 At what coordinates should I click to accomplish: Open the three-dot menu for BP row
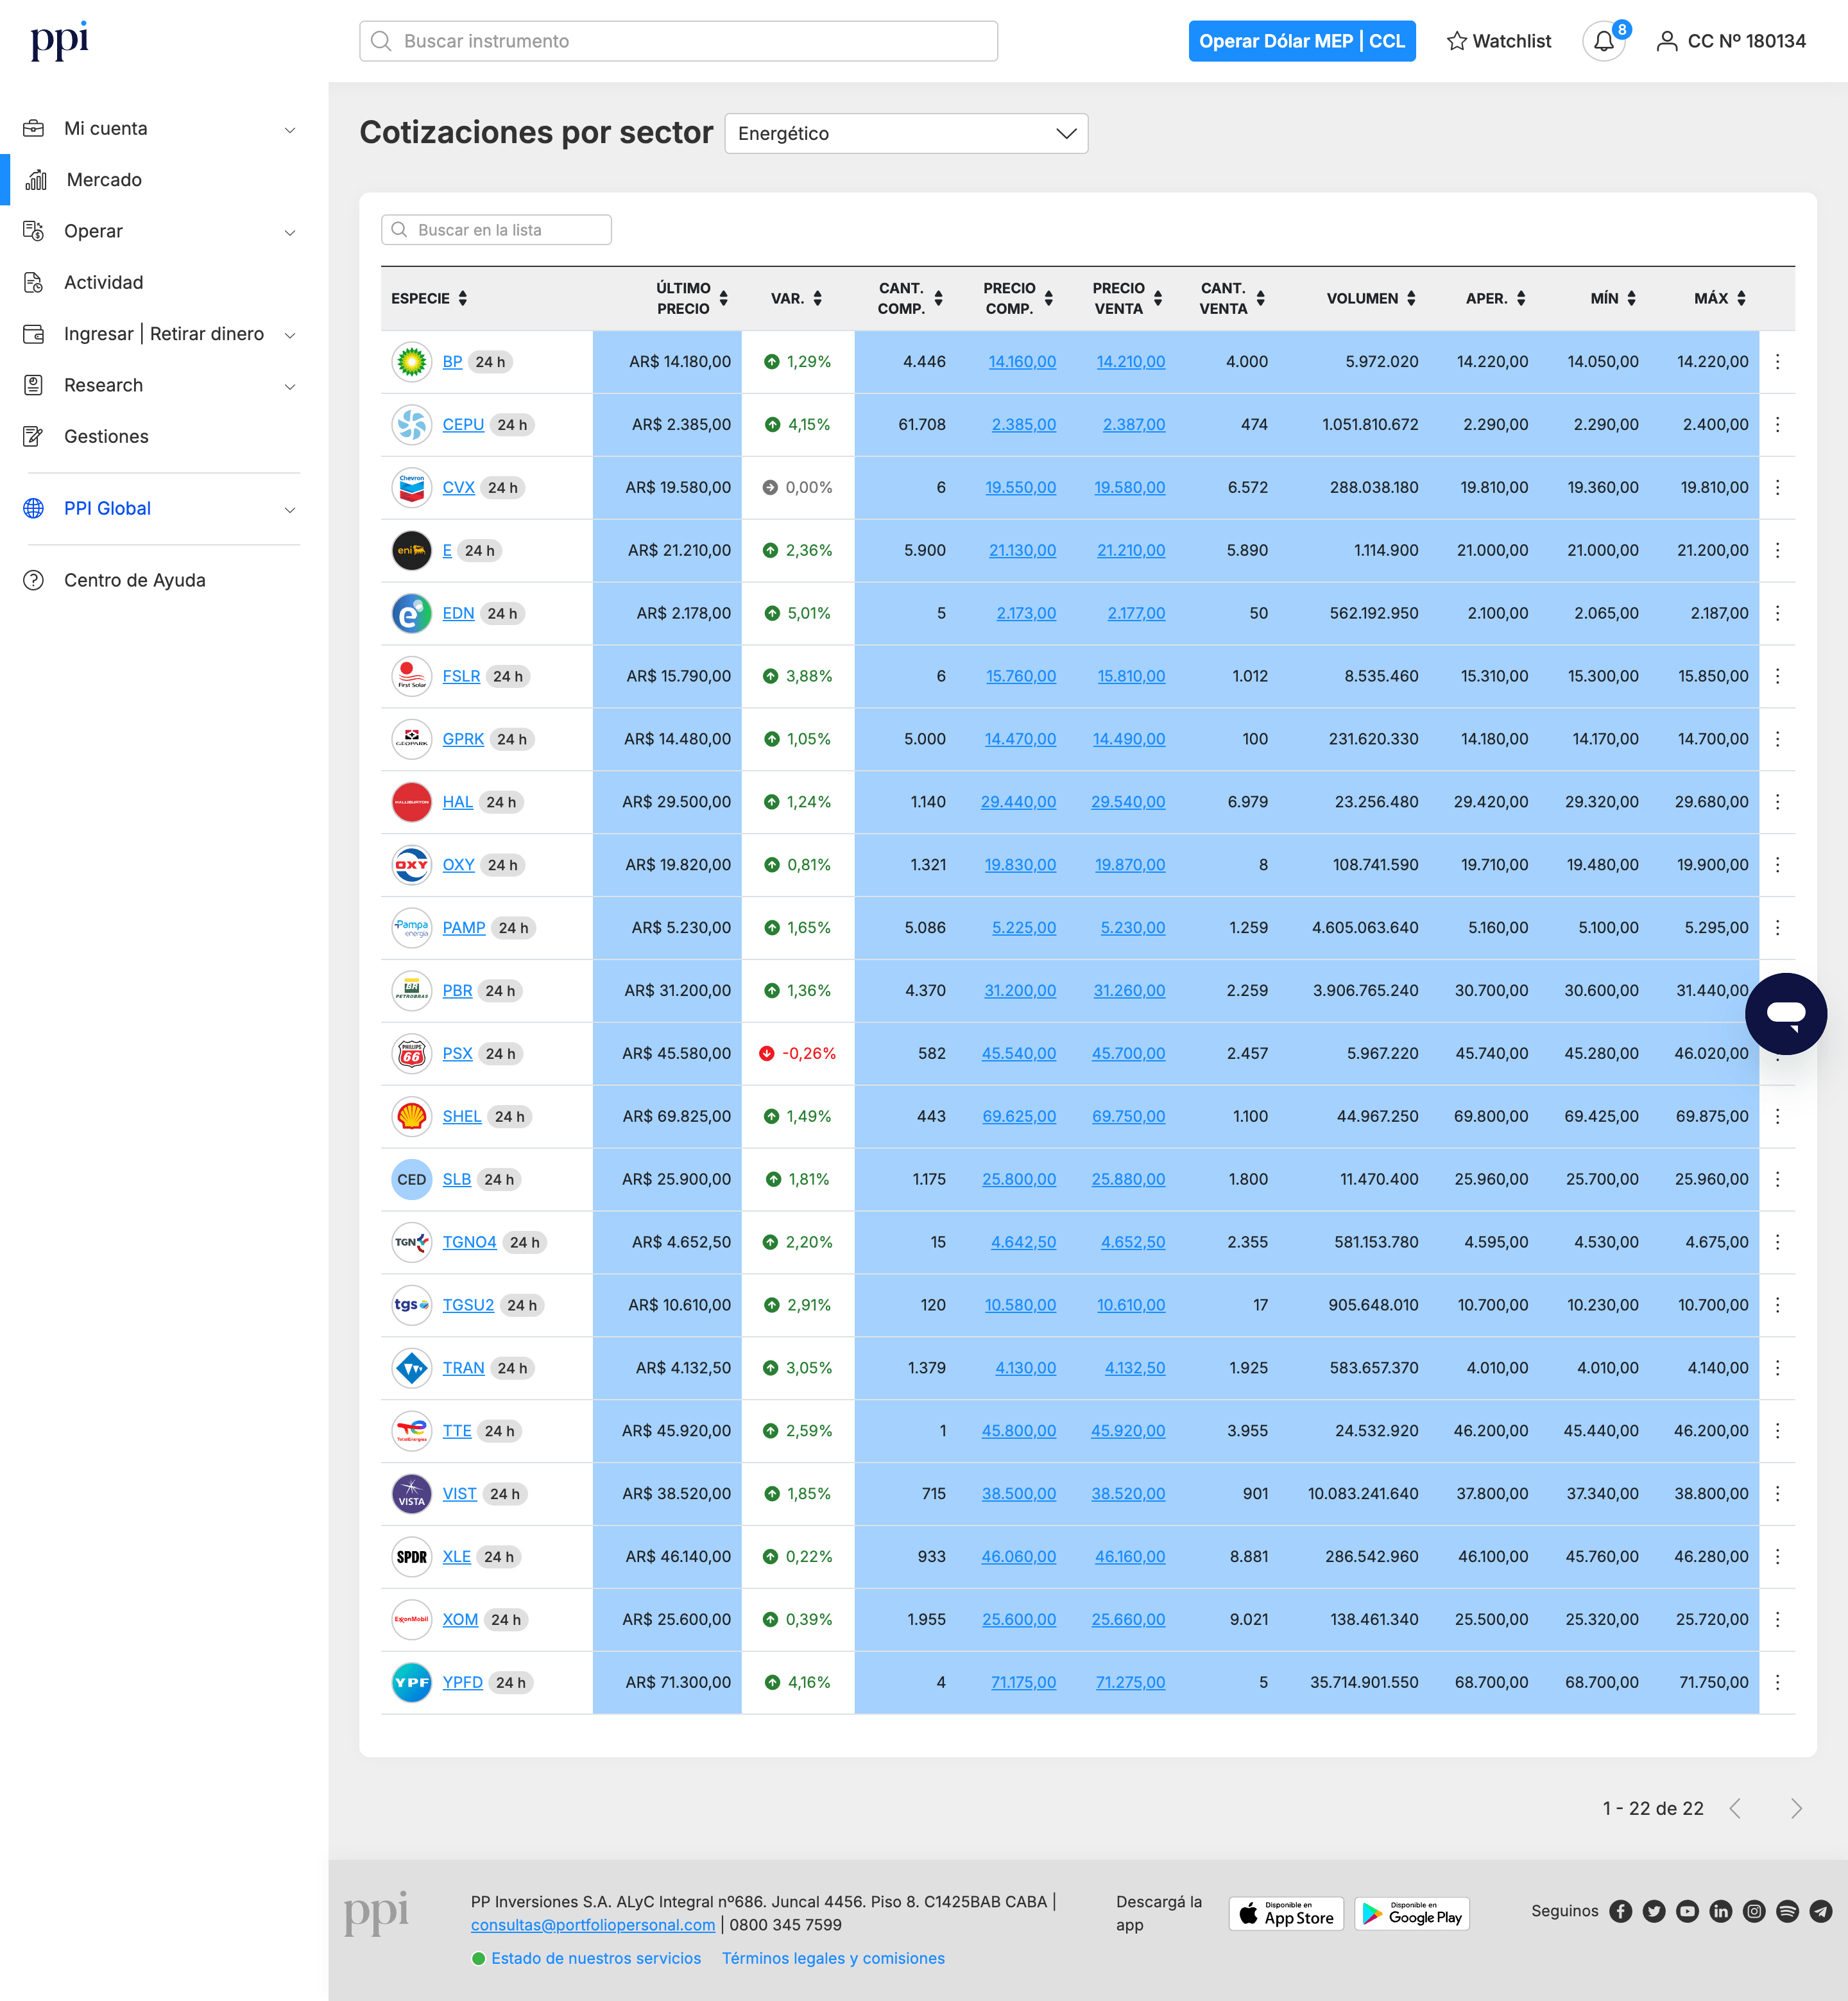[1777, 362]
